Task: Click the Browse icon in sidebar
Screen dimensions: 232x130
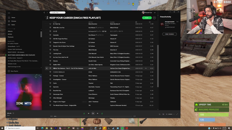Action: tap(9, 21)
